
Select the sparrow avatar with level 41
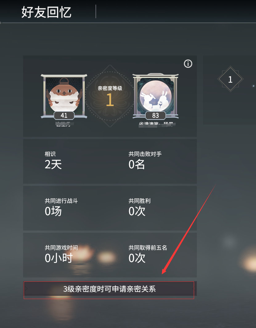pos(64,96)
